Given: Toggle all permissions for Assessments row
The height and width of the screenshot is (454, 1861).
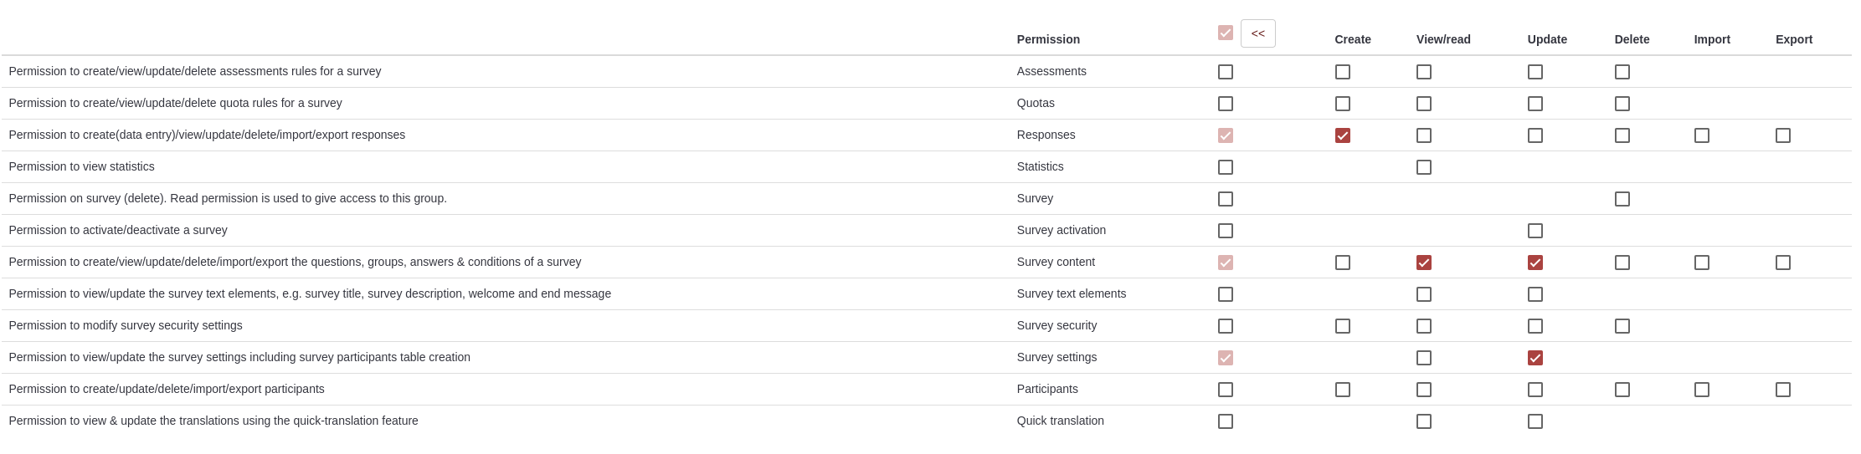Looking at the screenshot, I should tap(1225, 72).
